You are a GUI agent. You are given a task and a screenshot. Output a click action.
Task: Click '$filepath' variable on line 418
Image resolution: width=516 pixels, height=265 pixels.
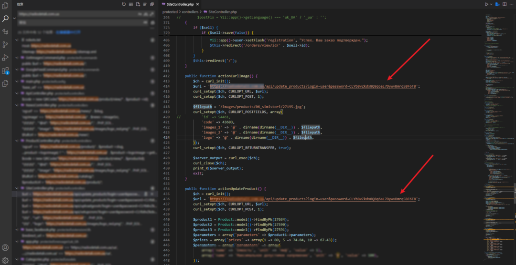(203, 107)
